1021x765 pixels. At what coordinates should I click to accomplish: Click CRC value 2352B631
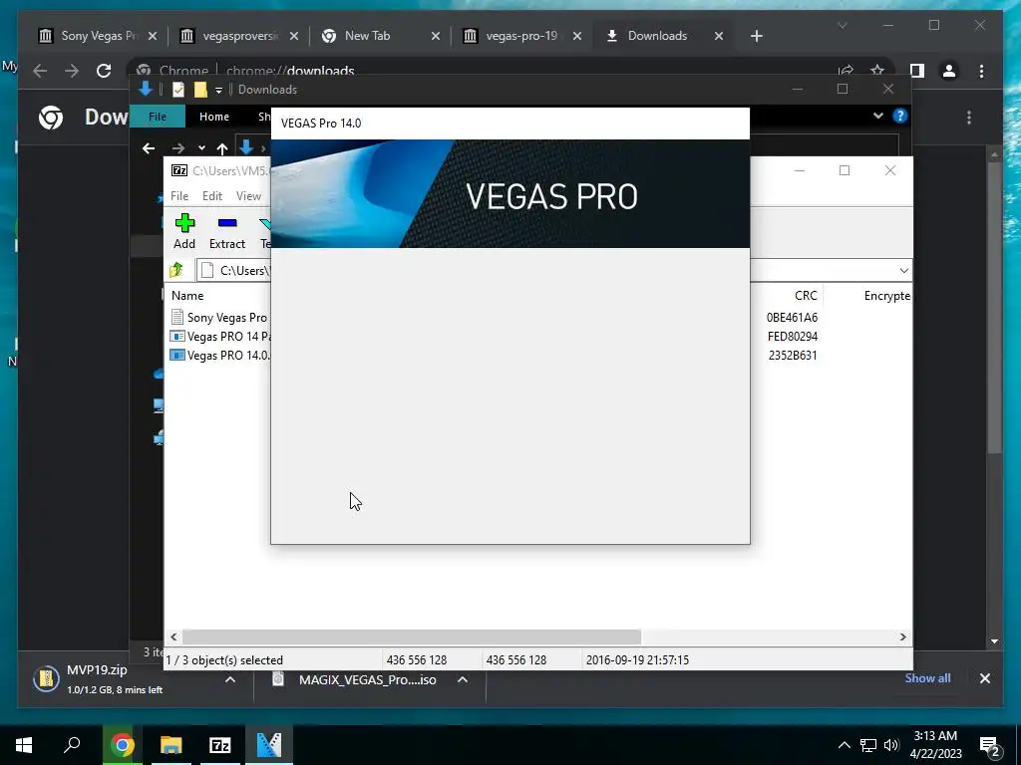pyautogui.click(x=793, y=356)
